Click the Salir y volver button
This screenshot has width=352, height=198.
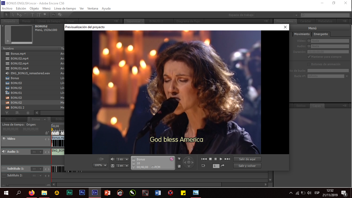click(247, 166)
